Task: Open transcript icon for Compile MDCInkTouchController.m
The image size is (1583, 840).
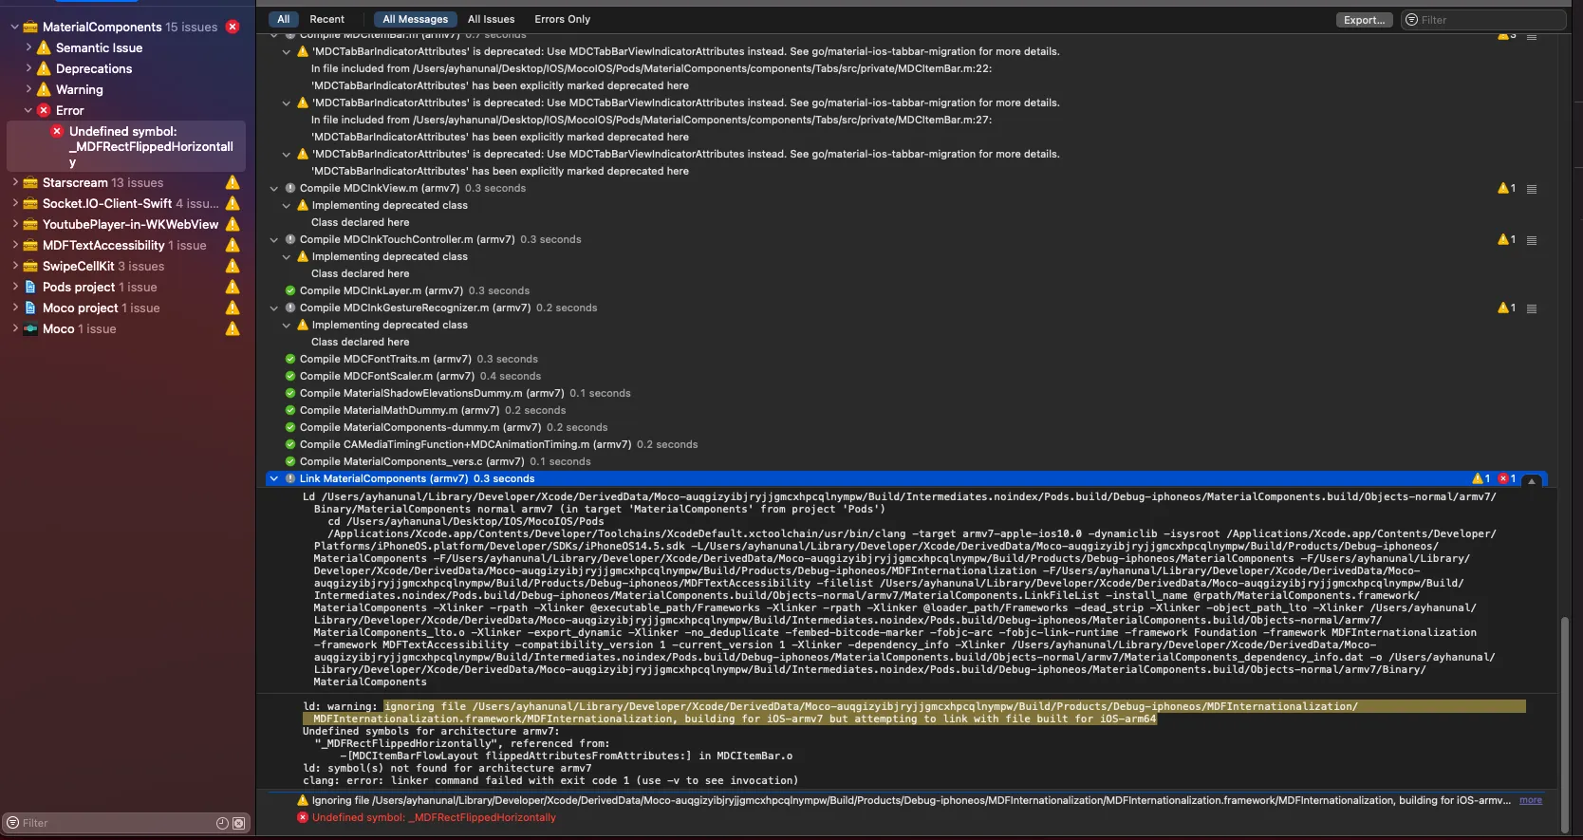Action: tap(1531, 240)
